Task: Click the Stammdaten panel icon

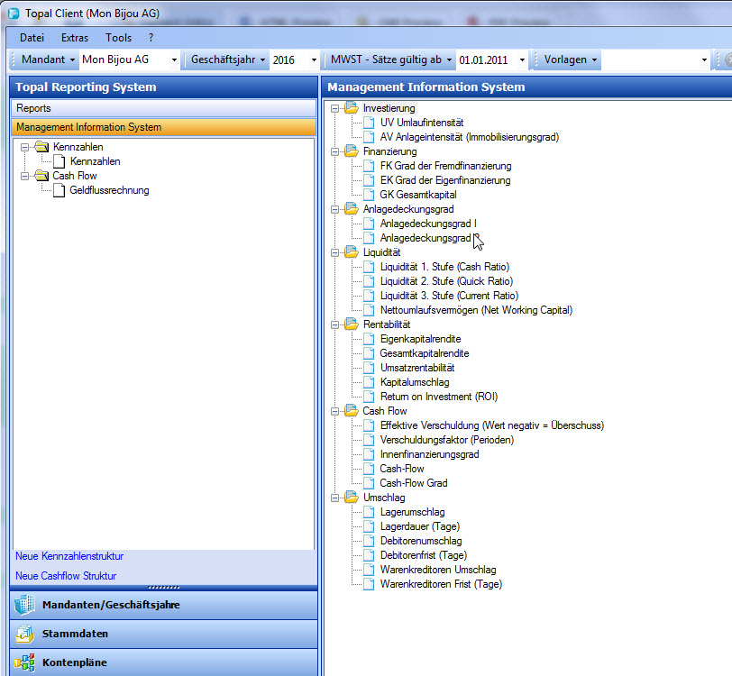Action: coord(24,634)
